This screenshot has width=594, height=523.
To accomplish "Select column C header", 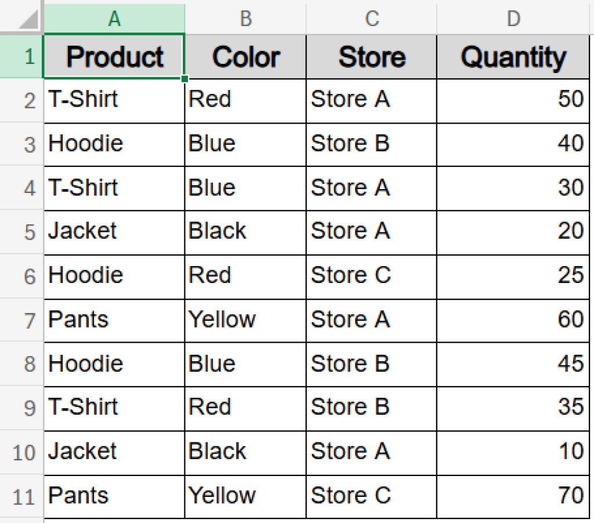I will [371, 18].
